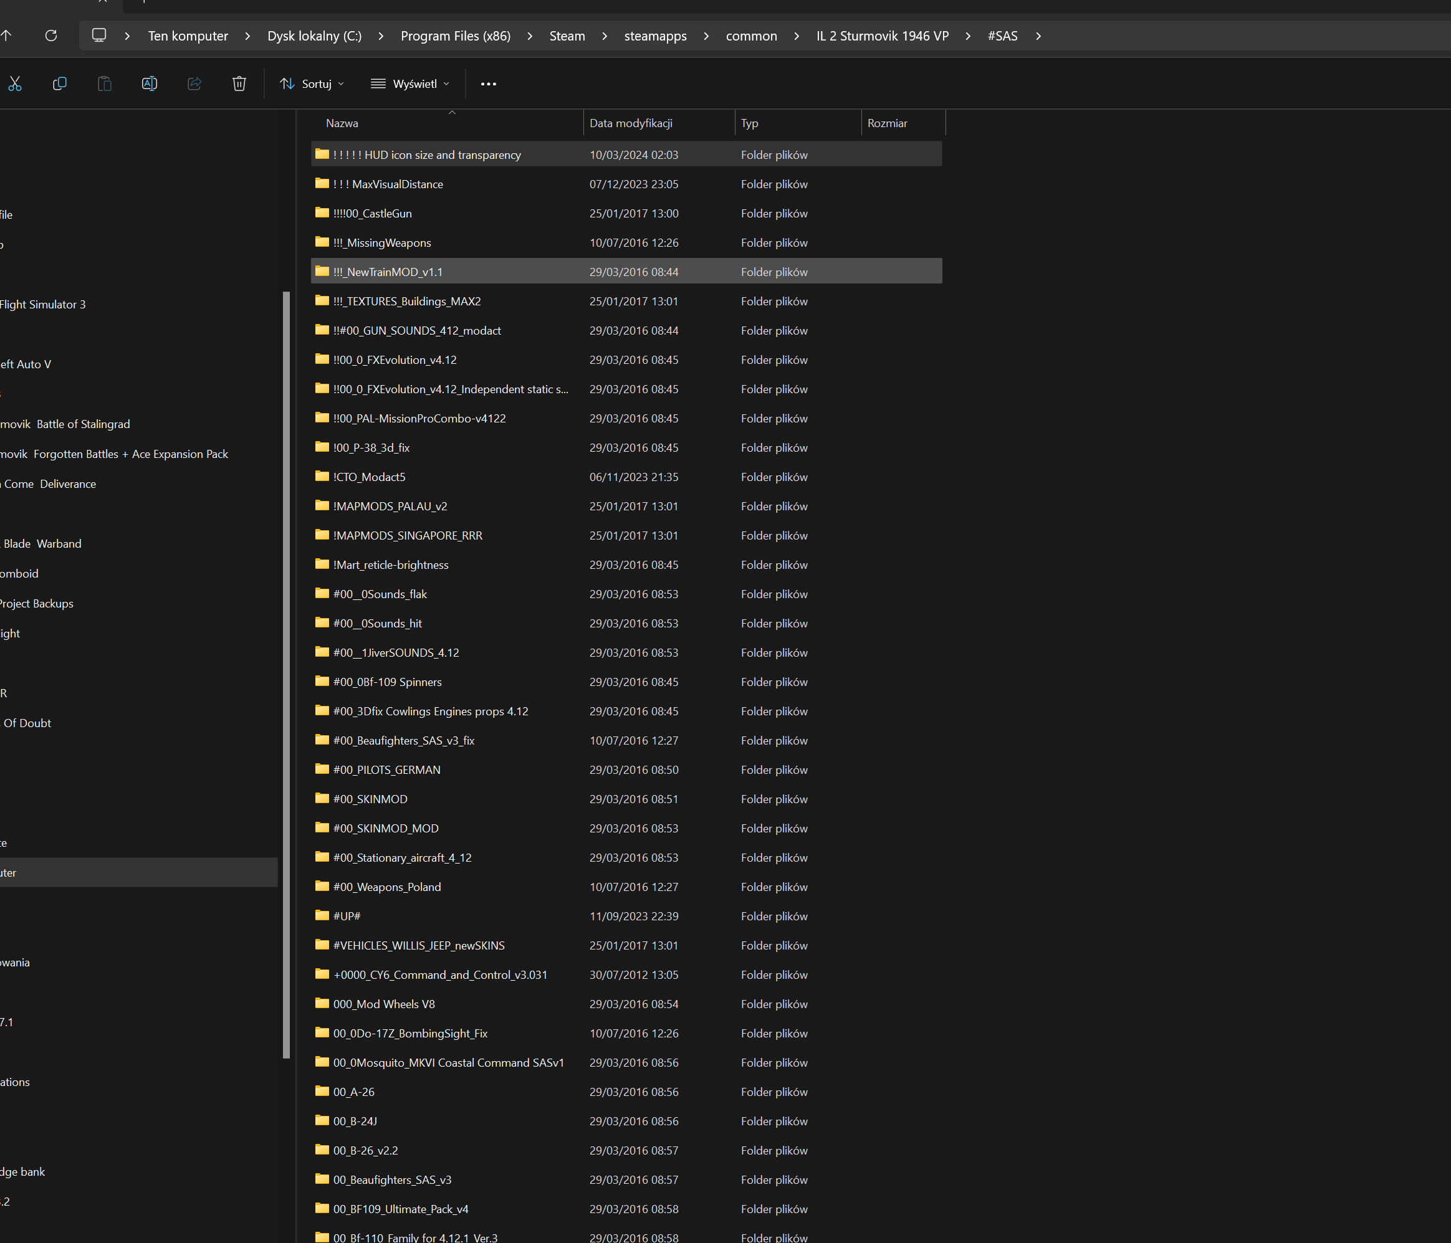Go to Steam breadcrumb segment

pyautogui.click(x=567, y=36)
